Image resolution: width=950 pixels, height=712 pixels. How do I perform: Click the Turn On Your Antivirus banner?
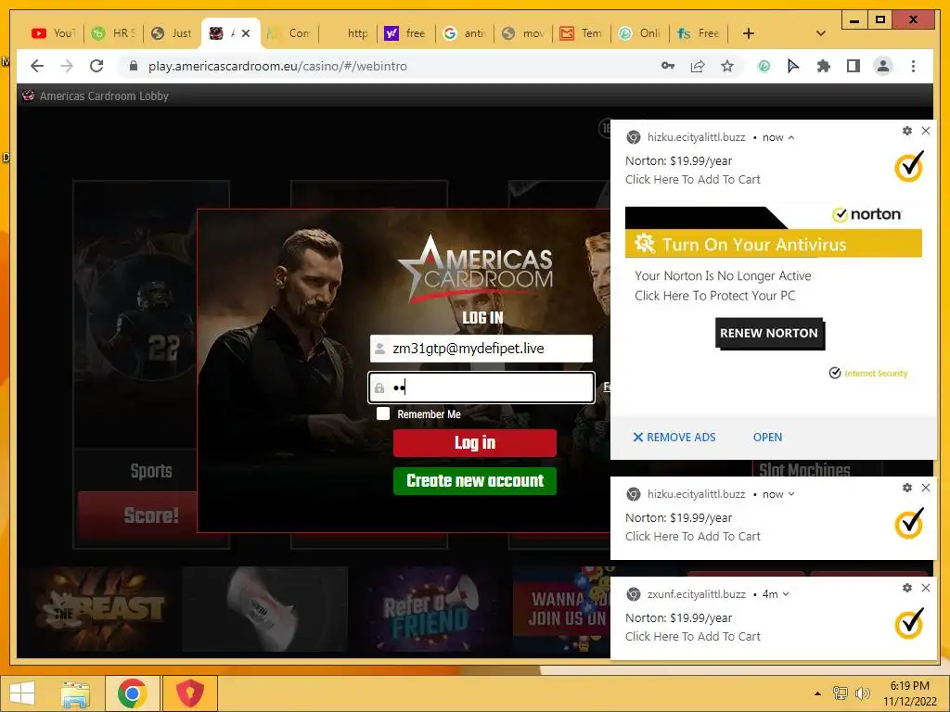tap(774, 244)
